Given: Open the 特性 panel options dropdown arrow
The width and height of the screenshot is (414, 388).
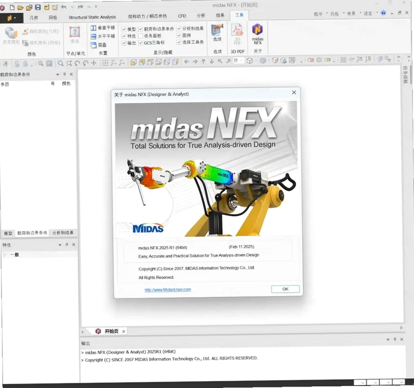Looking at the screenshot, I should [60, 245].
